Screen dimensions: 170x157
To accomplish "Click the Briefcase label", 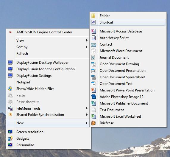I will (107, 123).
